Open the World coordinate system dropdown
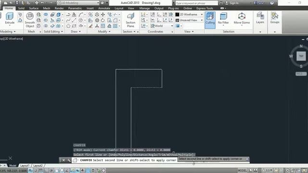Screen dimensions: 308x173 (162, 26)
